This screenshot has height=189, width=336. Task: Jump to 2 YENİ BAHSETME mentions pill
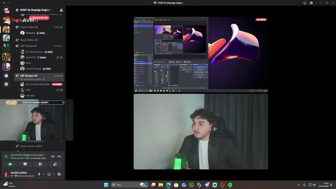coord(39,18)
